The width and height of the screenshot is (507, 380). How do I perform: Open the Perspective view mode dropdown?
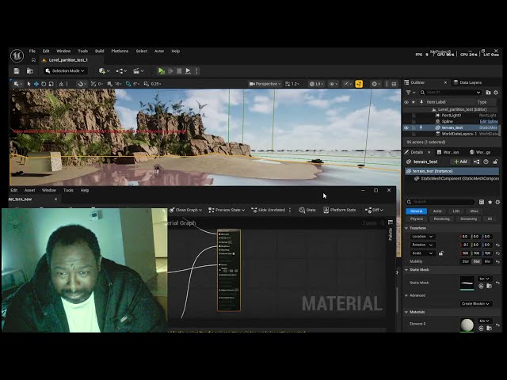pyautogui.click(x=265, y=84)
